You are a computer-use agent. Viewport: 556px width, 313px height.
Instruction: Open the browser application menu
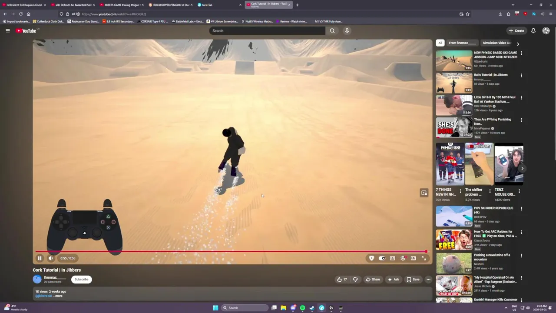pyautogui.click(x=551, y=14)
